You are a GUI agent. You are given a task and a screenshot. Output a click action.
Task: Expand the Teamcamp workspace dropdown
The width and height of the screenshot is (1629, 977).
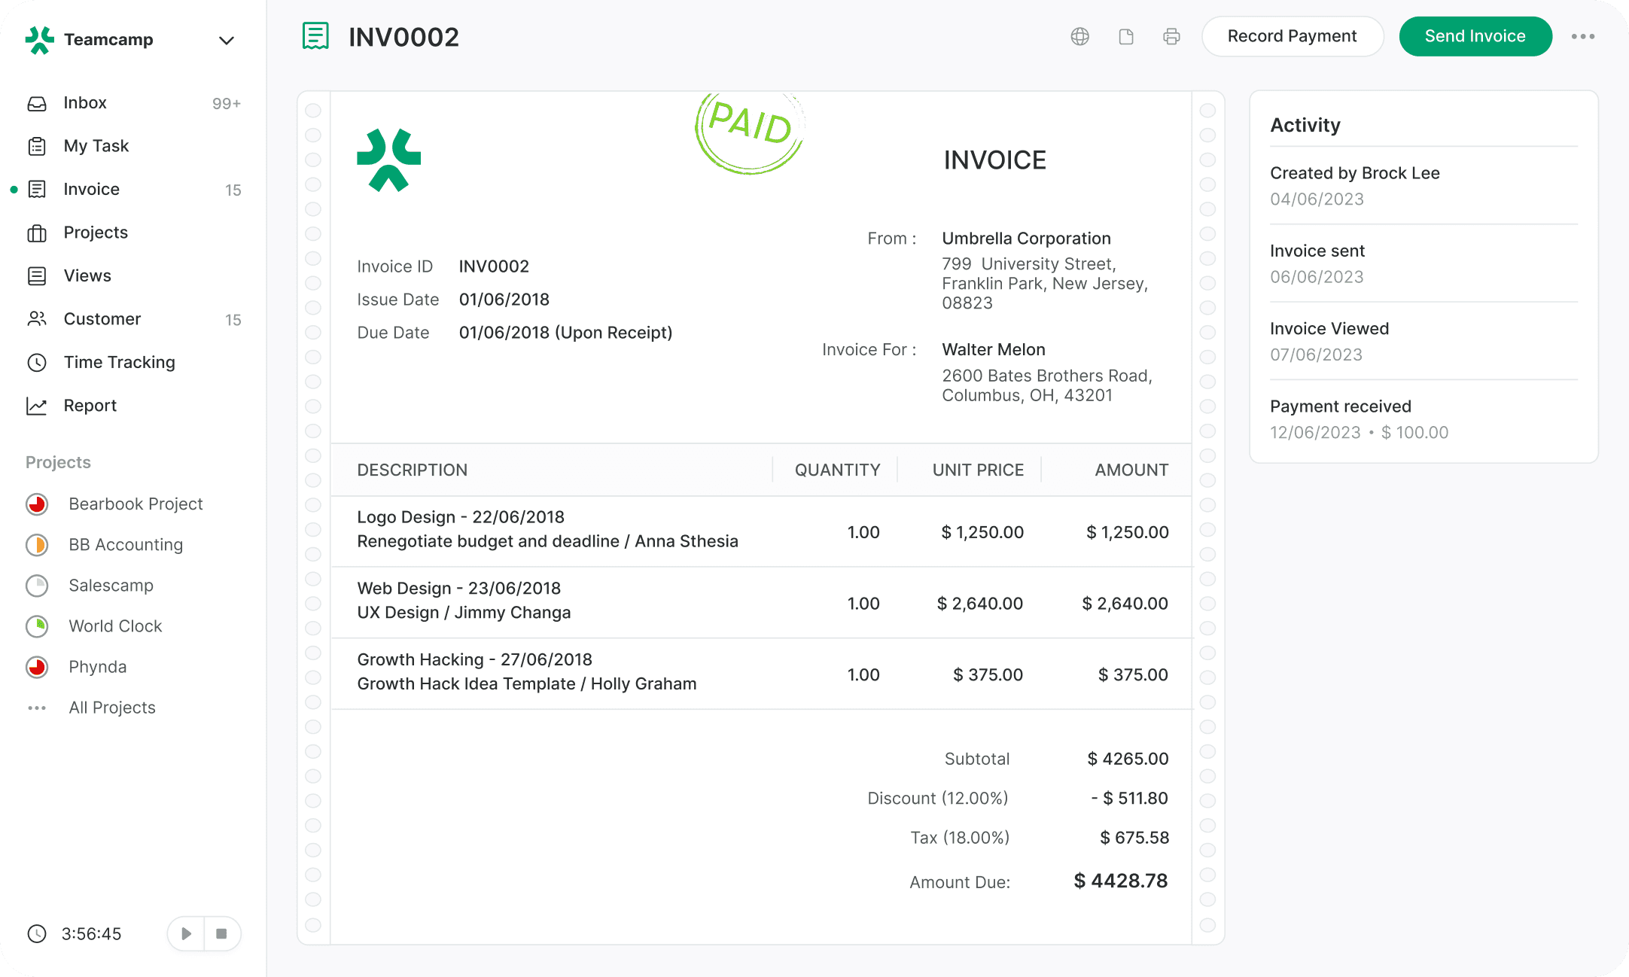[226, 40]
